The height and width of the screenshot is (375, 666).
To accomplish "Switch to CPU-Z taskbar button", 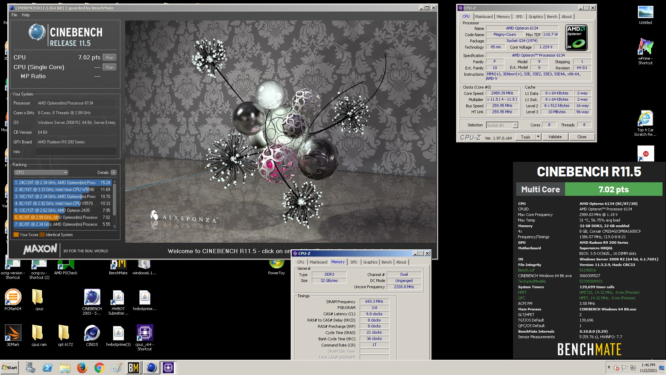I will tap(168, 368).
